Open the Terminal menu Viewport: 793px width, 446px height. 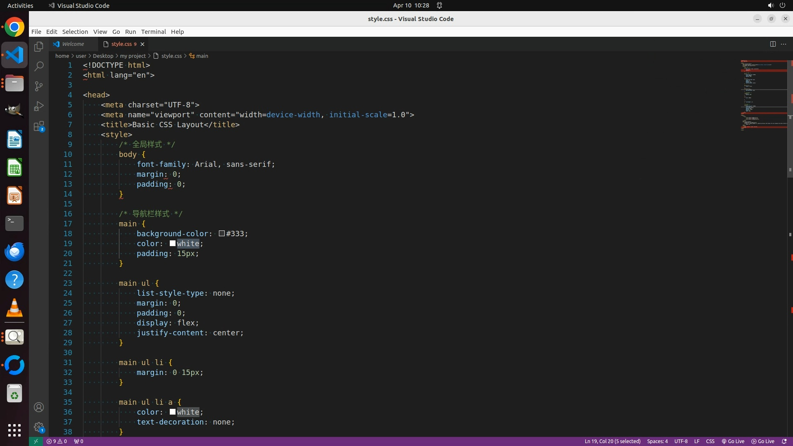tap(153, 32)
